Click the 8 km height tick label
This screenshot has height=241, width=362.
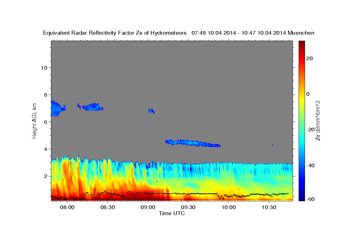point(45,95)
